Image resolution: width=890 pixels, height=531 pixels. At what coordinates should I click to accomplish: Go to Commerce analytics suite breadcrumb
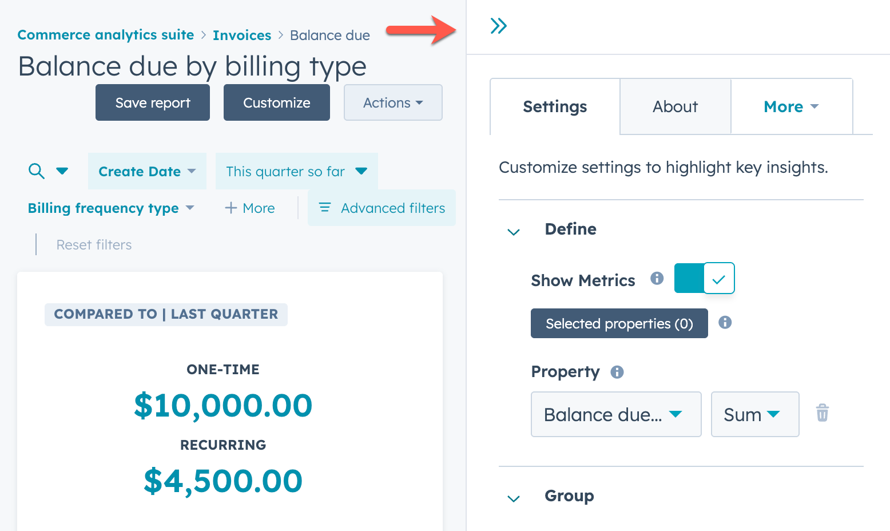pyautogui.click(x=106, y=35)
